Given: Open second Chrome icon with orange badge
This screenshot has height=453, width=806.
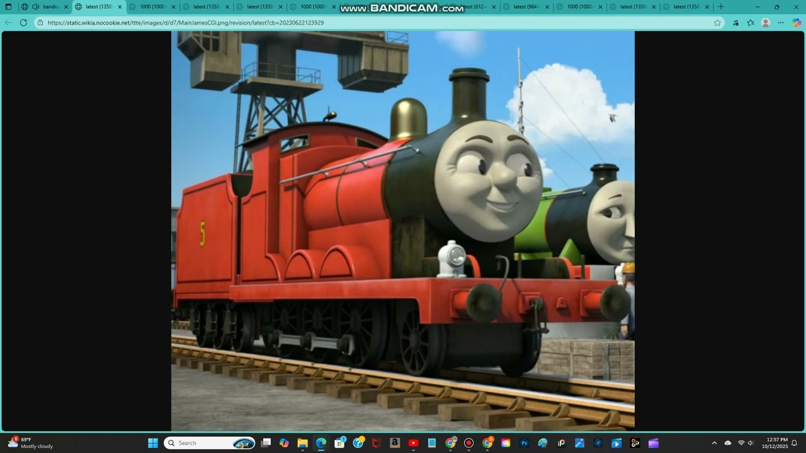Looking at the screenshot, I should [487, 443].
